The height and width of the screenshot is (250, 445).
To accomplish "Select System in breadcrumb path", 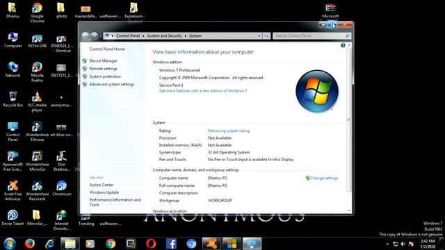I will pyautogui.click(x=195, y=35).
